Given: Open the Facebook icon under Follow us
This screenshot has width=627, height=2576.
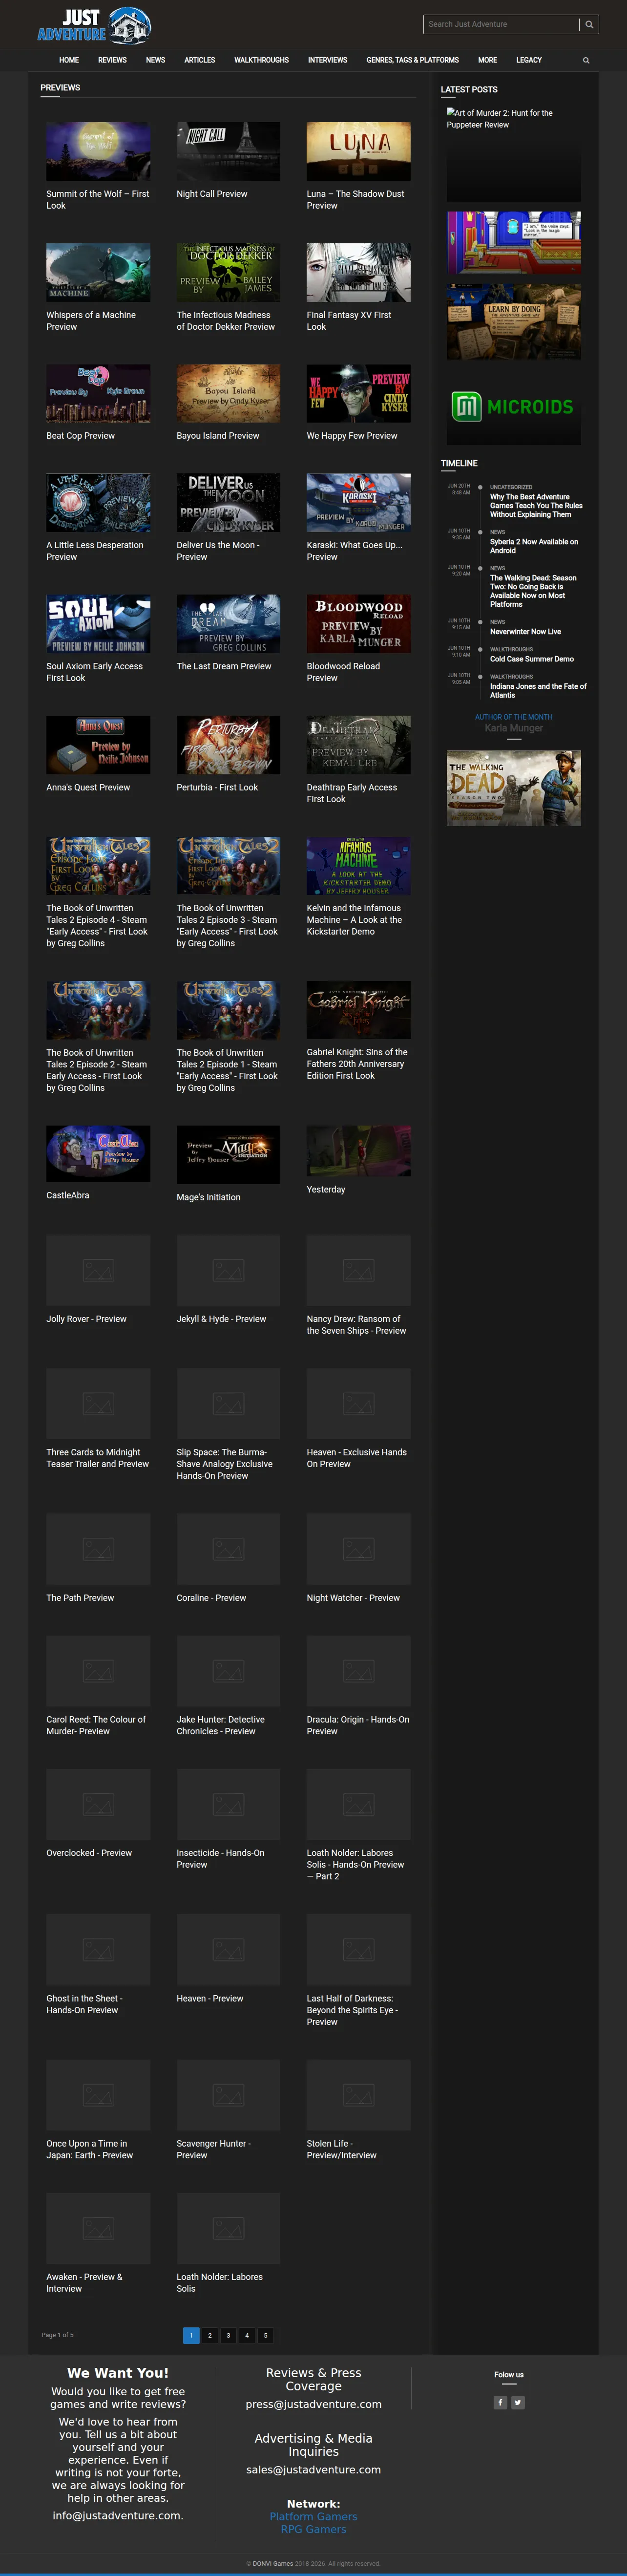Looking at the screenshot, I should 500,2402.
